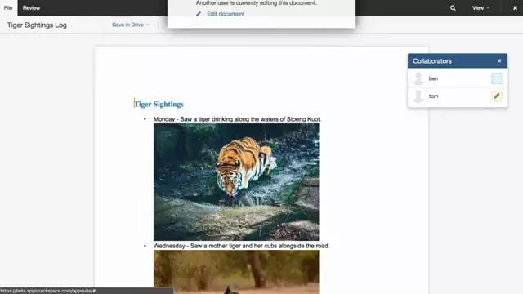Click the search magnifier icon

(x=453, y=7)
